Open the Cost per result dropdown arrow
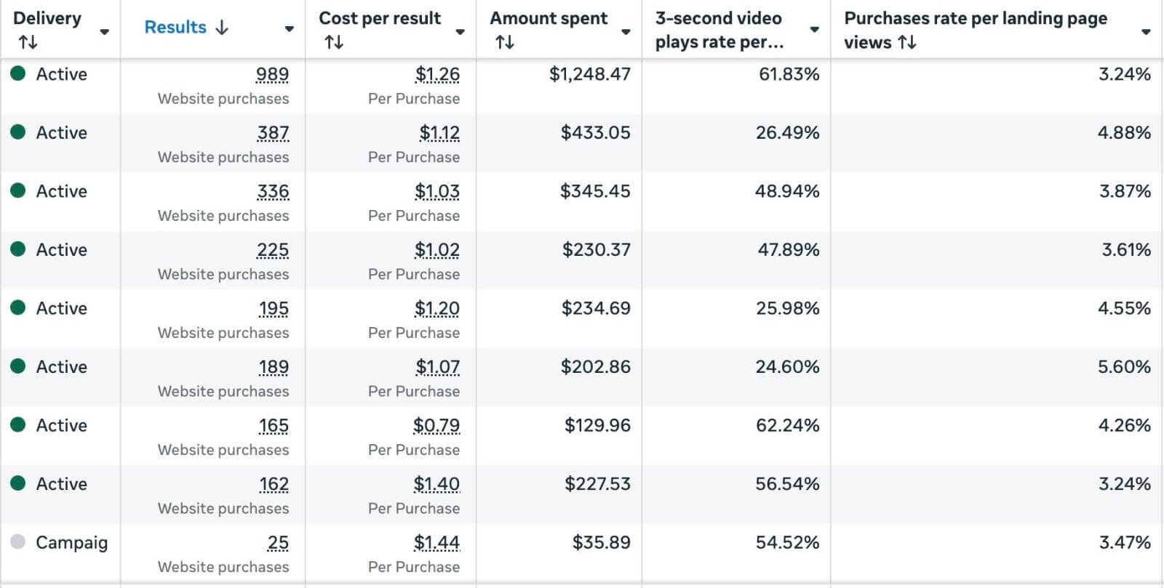The image size is (1164, 588). [460, 32]
